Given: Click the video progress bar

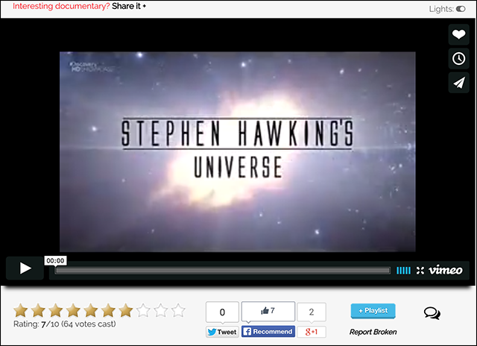Looking at the screenshot, I should pyautogui.click(x=223, y=271).
